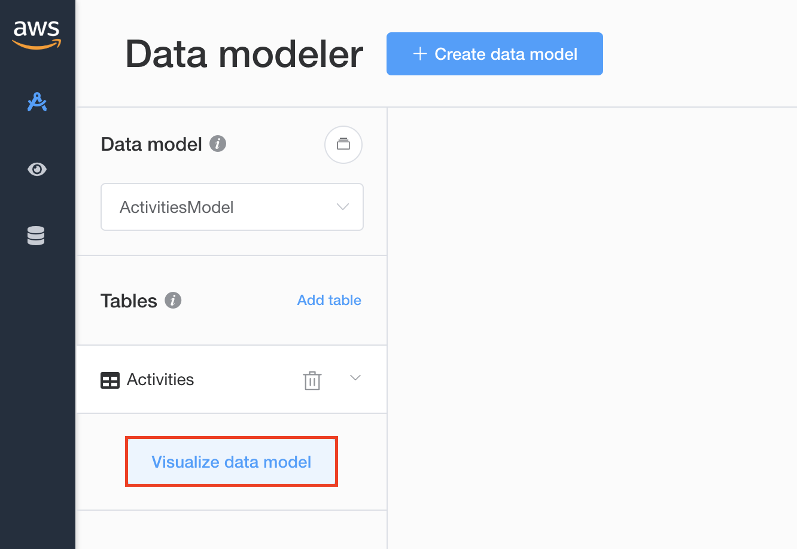The height and width of the screenshot is (549, 797).
Task: Click the Add table link
Action: click(x=329, y=300)
